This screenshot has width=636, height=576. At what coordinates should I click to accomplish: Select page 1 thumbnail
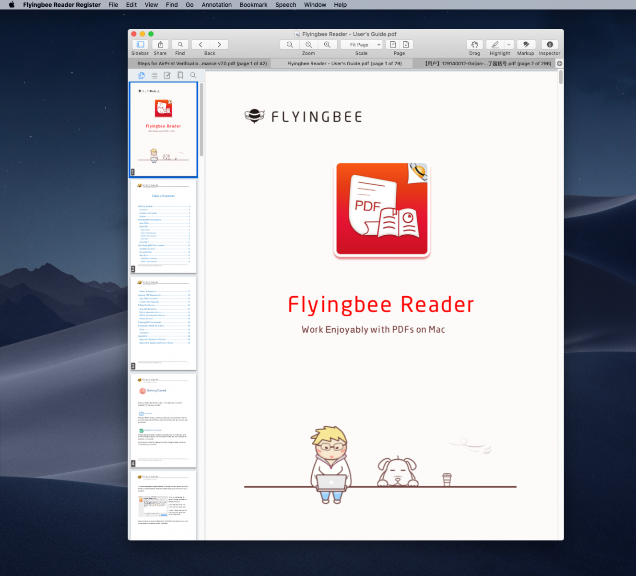164,130
